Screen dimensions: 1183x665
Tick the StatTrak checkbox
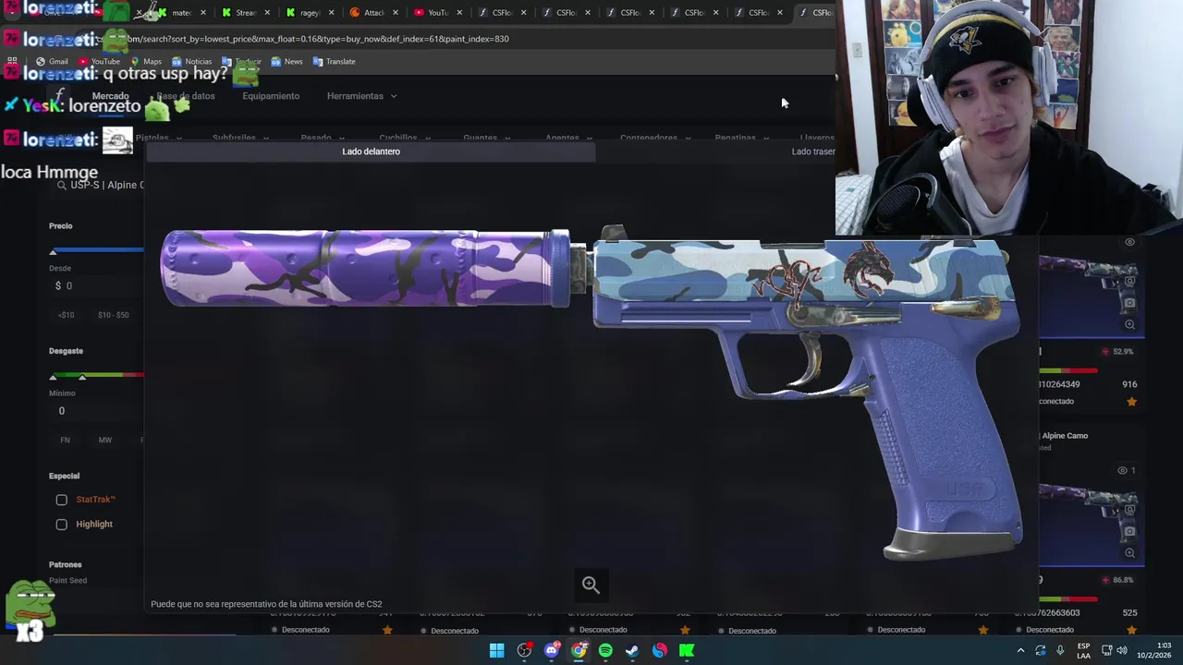coord(62,500)
